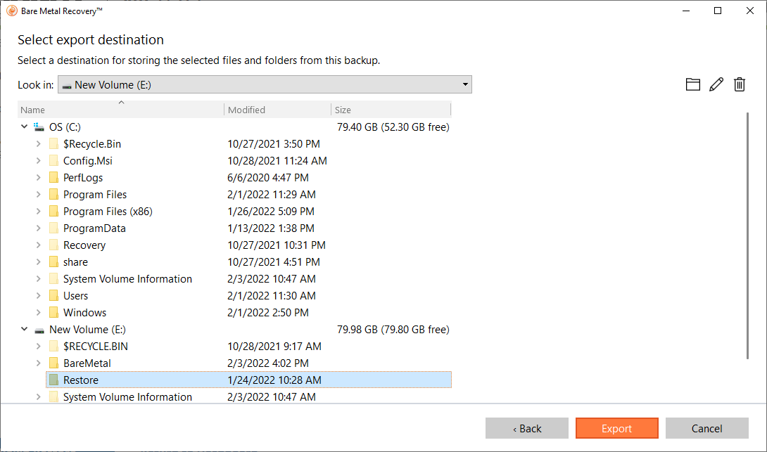The image size is (767, 452).
Task: Click the pencil rename icon
Action: [716, 85]
